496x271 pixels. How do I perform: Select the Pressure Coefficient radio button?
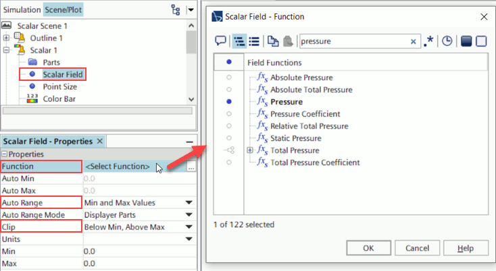[229, 114]
